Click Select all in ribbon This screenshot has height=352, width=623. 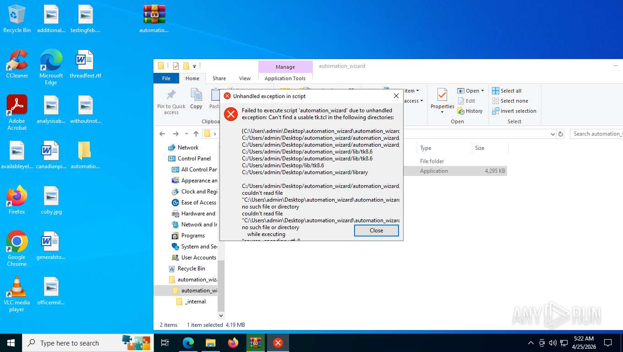coord(507,91)
